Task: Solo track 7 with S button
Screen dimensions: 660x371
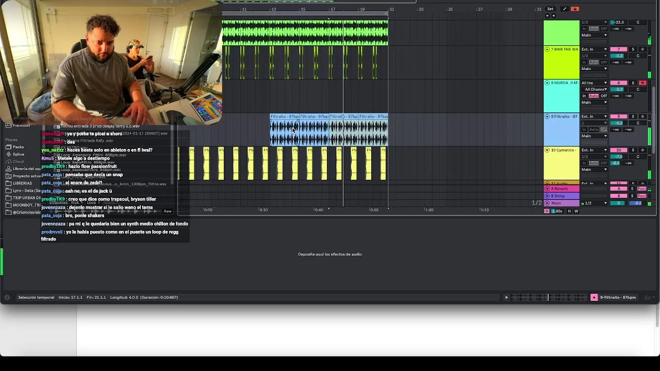Action: pos(633,49)
